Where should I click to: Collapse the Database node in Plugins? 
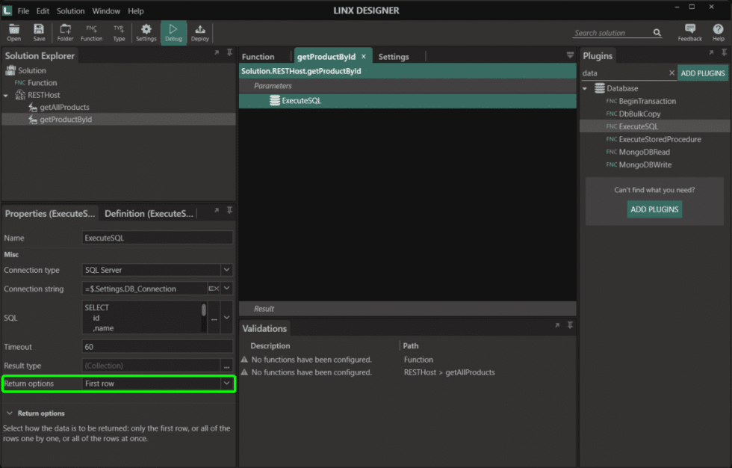(x=583, y=87)
